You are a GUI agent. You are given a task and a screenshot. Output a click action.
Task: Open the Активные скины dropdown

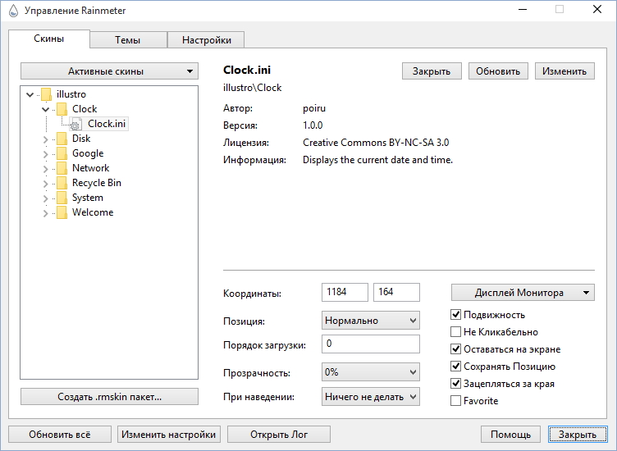(109, 71)
